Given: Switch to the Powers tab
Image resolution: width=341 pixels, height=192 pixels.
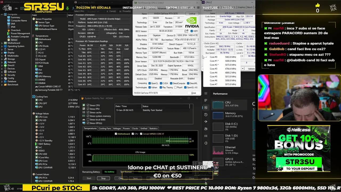Looking at the screenshot, I should point(127,129).
